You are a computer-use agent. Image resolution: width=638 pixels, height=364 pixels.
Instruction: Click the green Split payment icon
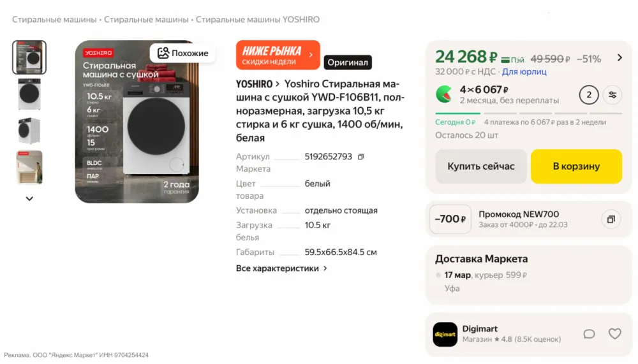(445, 94)
